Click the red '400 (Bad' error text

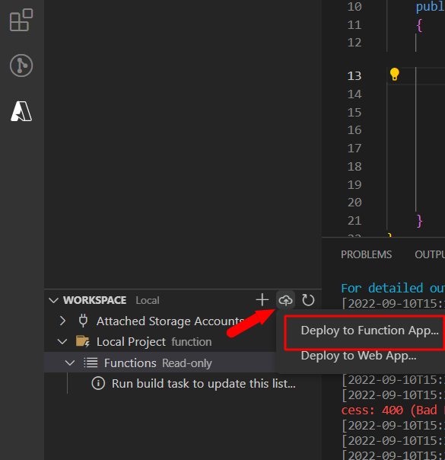coord(409,410)
